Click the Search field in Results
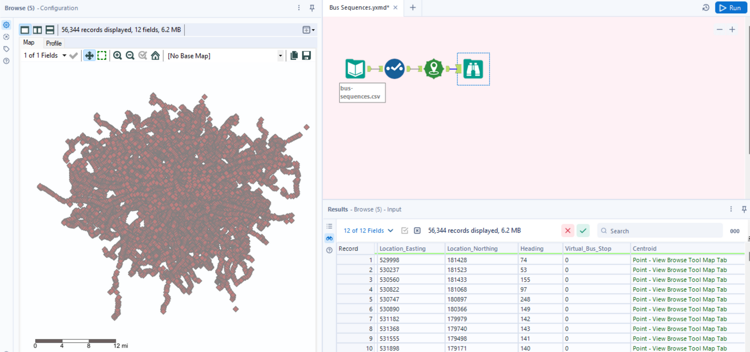The width and height of the screenshot is (750, 352). [660, 231]
